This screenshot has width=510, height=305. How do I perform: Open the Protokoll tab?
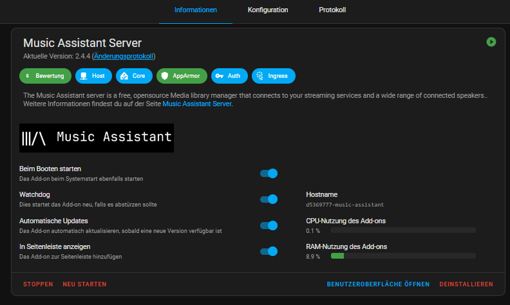coord(332,10)
